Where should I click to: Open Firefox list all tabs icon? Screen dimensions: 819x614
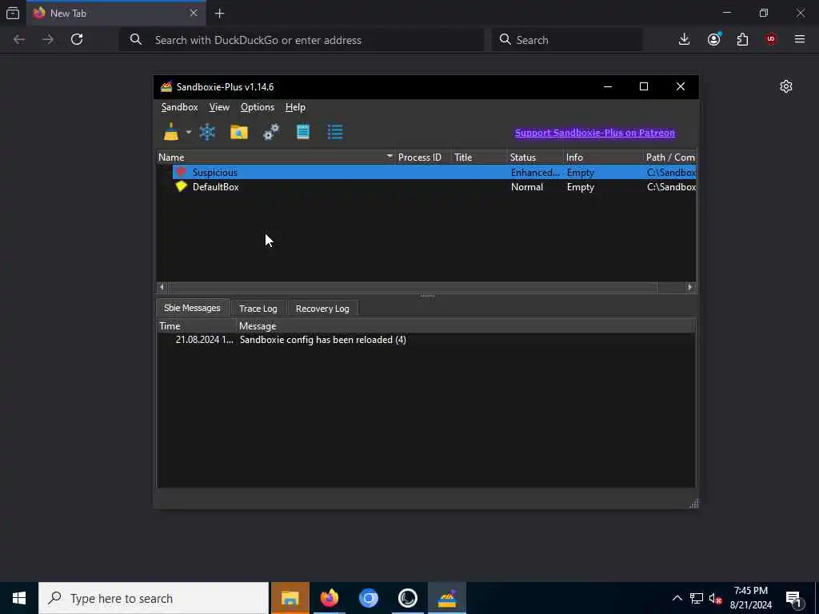13,13
